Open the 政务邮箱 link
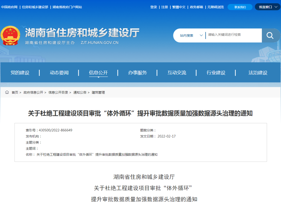 coord(196,7)
